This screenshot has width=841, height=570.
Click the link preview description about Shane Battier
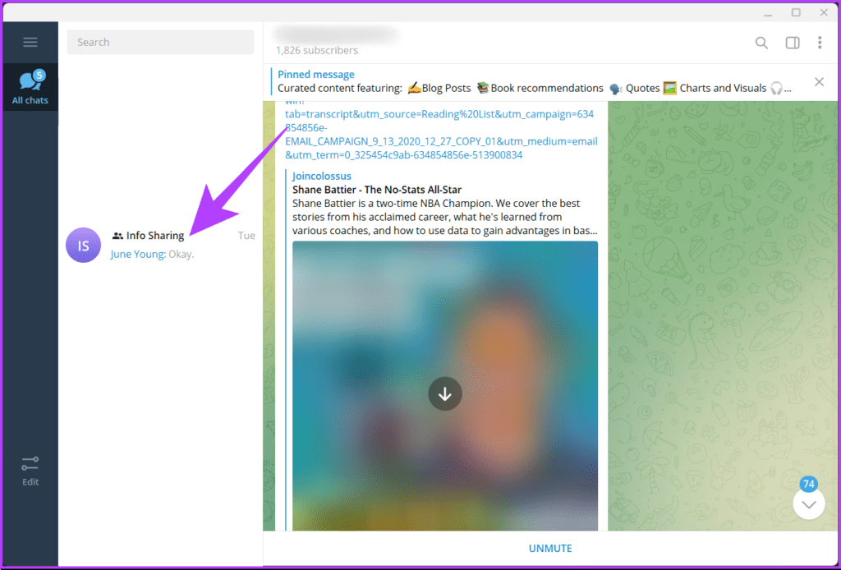tap(444, 217)
